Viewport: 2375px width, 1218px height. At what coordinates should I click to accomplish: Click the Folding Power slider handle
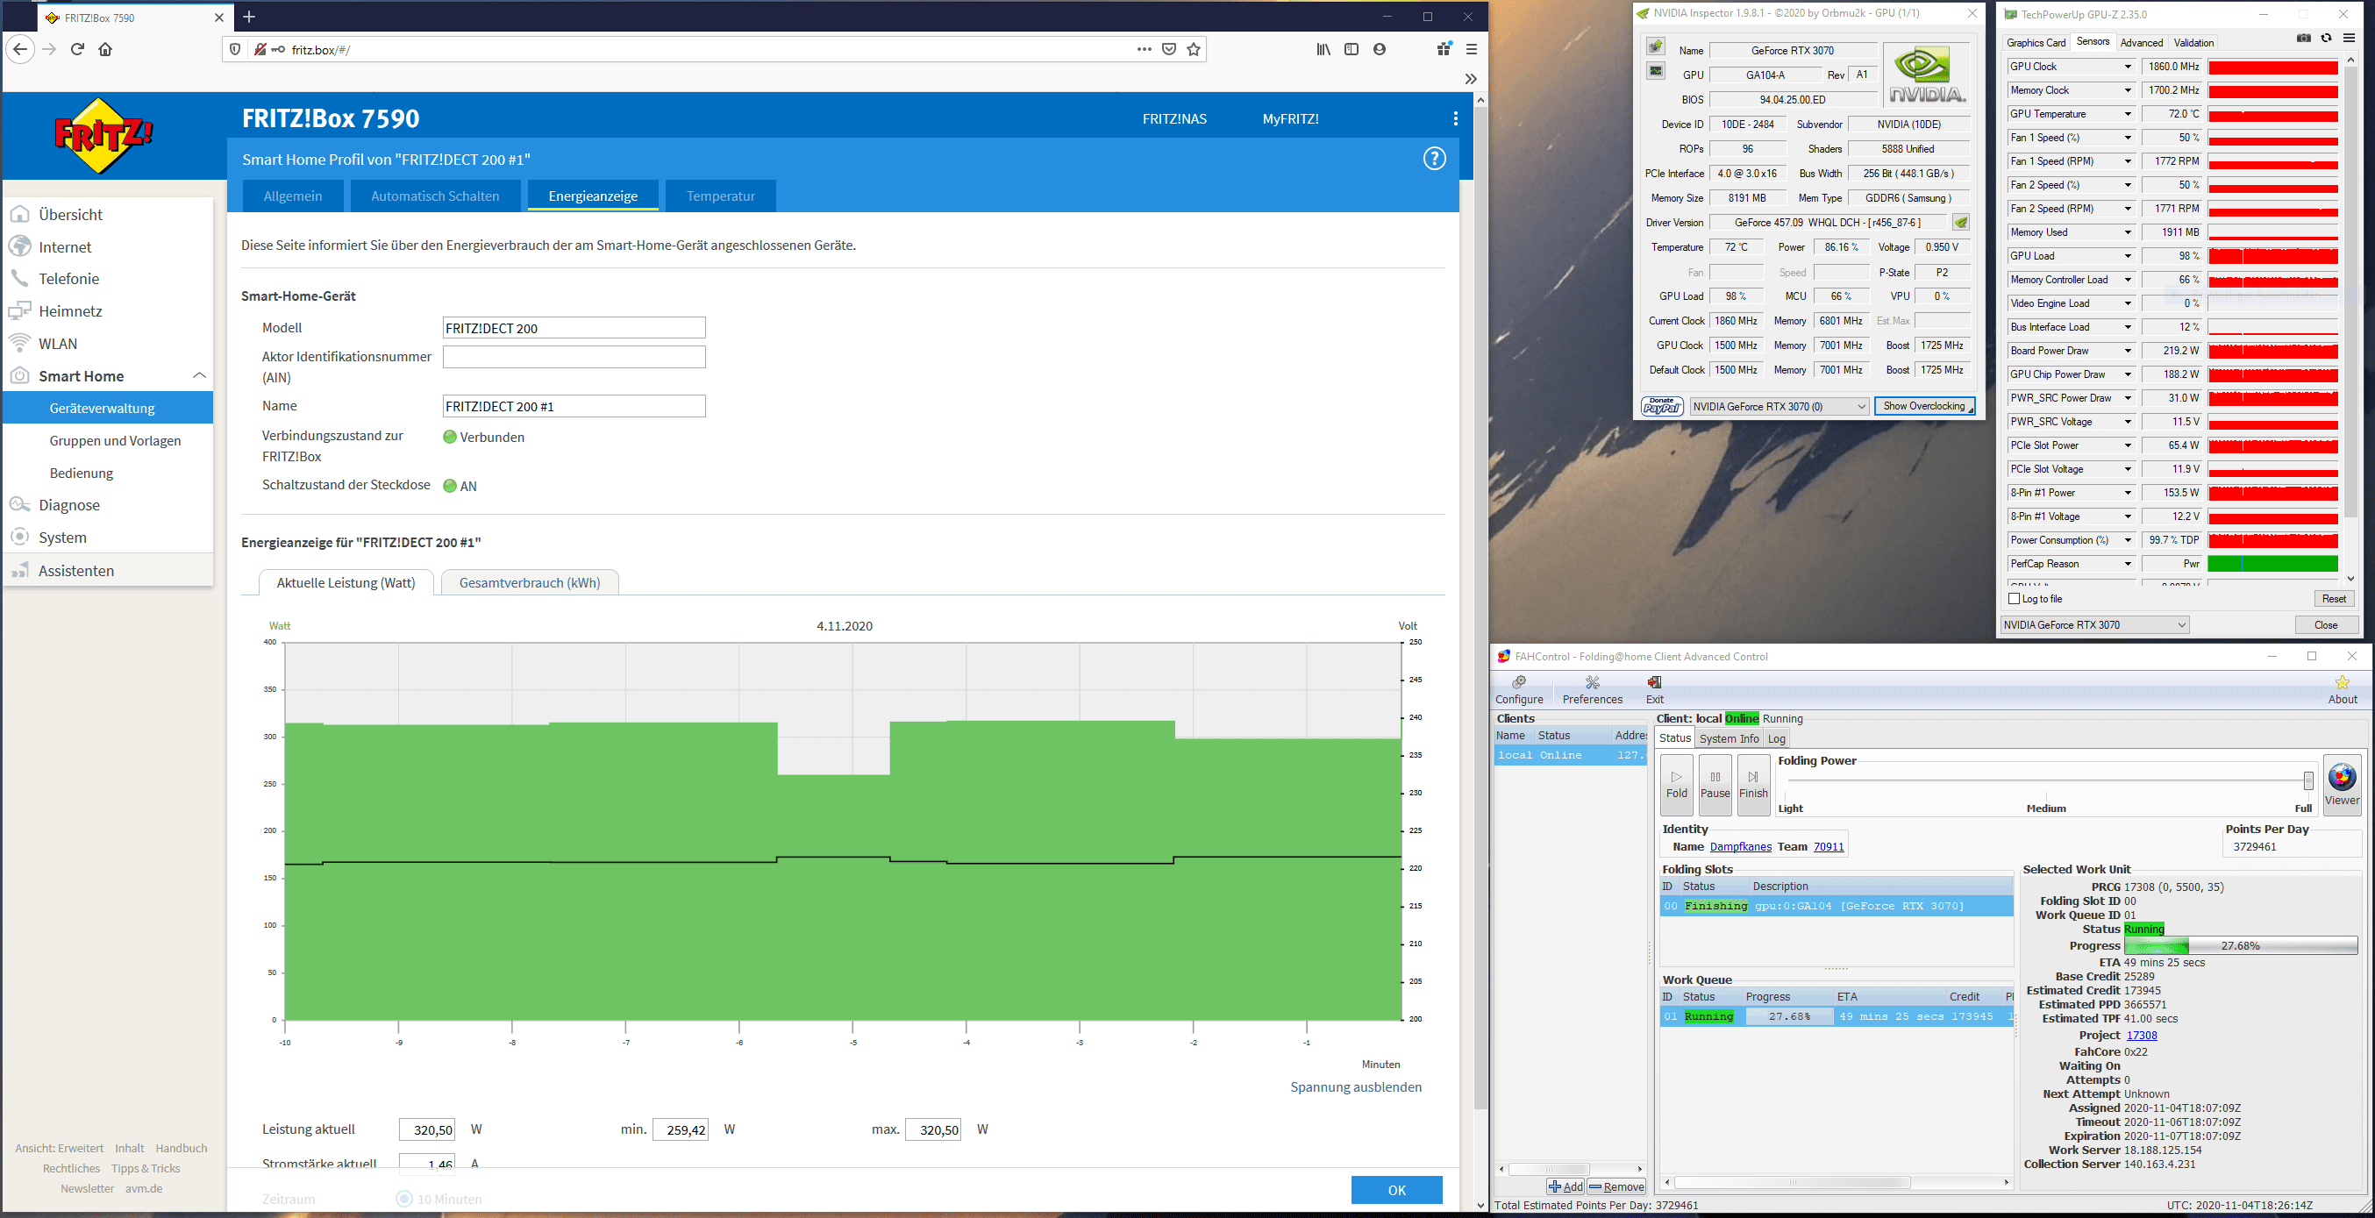(x=2308, y=780)
